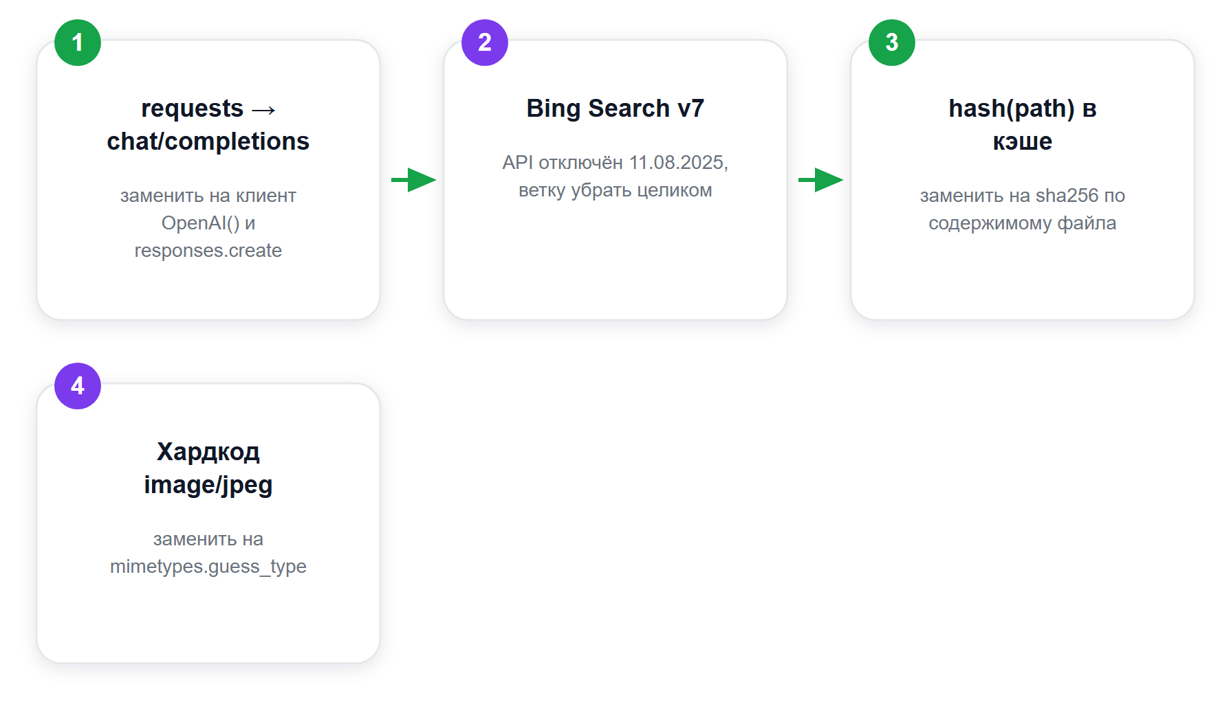Click the green step 1 number badge

(x=78, y=43)
